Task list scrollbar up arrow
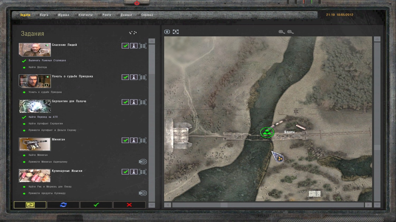The image size is (396, 222). coord(152,41)
